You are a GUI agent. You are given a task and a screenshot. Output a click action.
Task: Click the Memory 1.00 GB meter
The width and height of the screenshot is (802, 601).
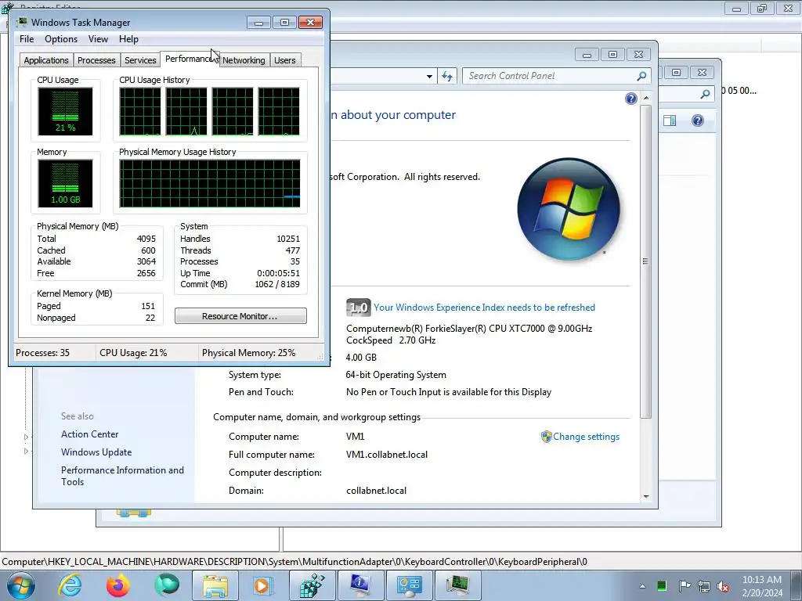click(65, 183)
